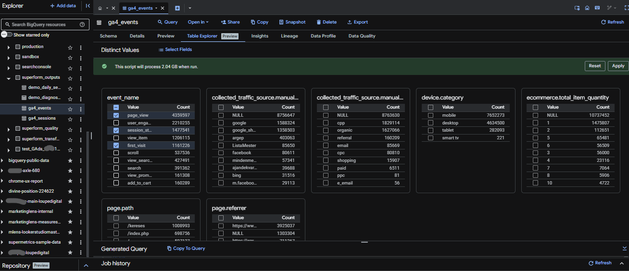Toggle the event_name select-all checkbox
629x271 pixels.
(x=116, y=107)
